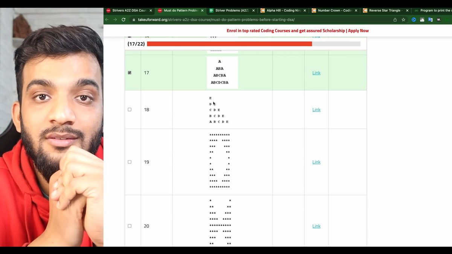The height and width of the screenshot is (254, 452).
Task: Close the Number Crown tab
Action: [x=356, y=11]
